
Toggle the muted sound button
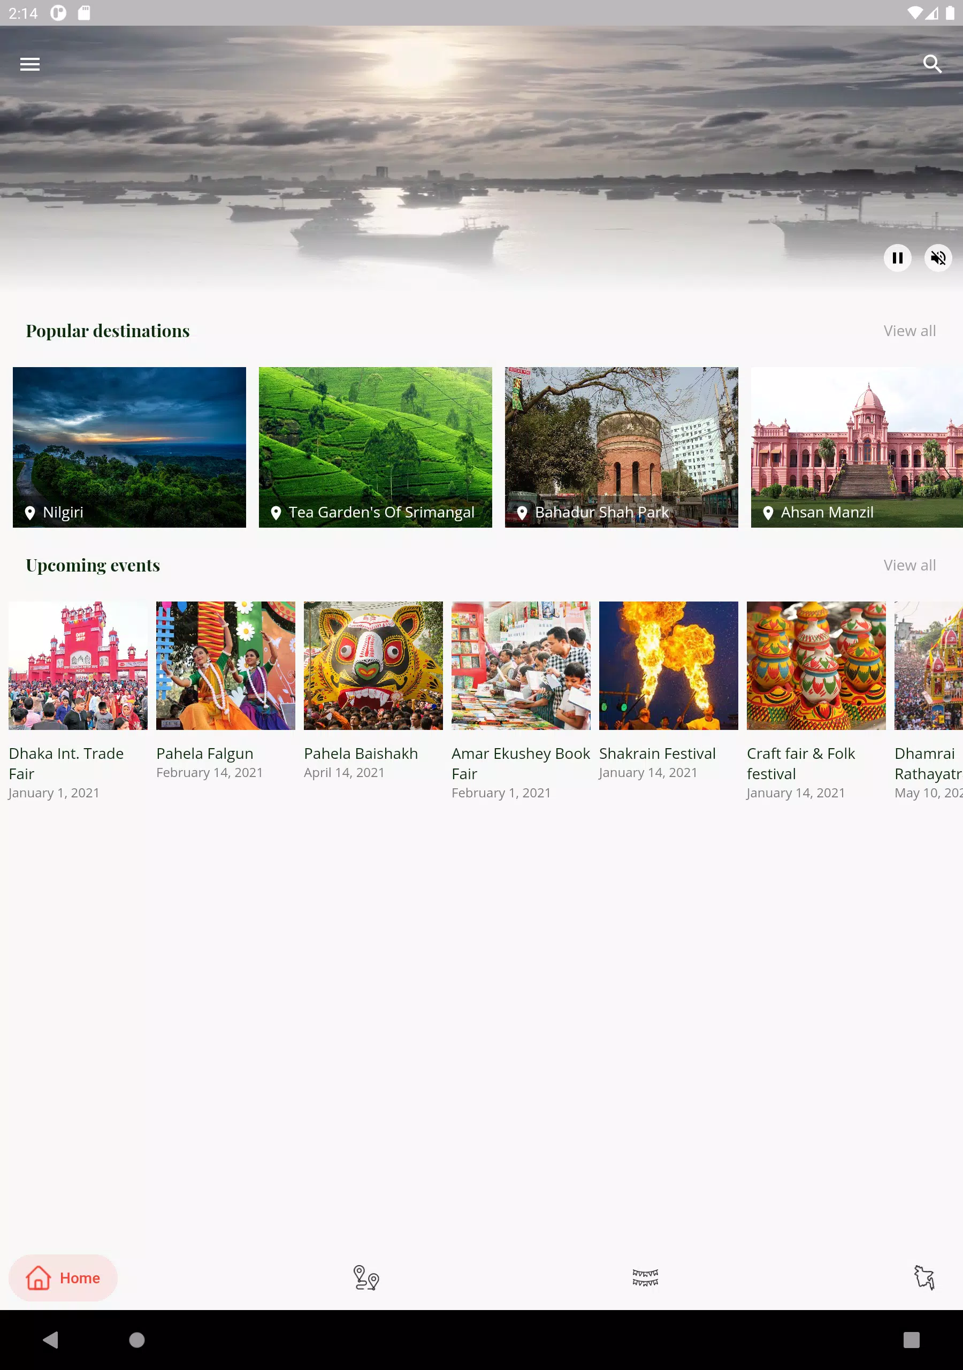pos(938,258)
